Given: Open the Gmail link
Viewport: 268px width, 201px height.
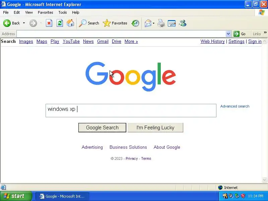Looking at the screenshot, I should [103, 42].
